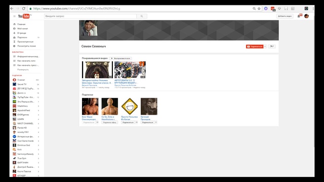Click the АВТОТОВАРЫ 5.0 video title link
Image resolution: width=324 pixels, height=182 pixels.
[126, 81]
